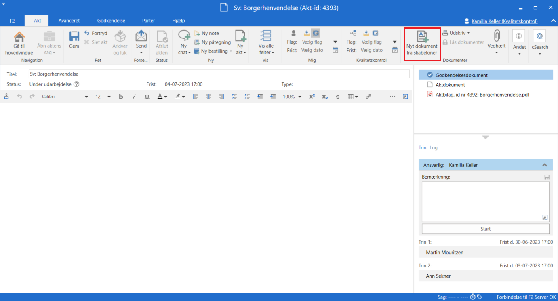The height and width of the screenshot is (301, 558).
Task: Undo changes with Fortryd
Action: 96,33
